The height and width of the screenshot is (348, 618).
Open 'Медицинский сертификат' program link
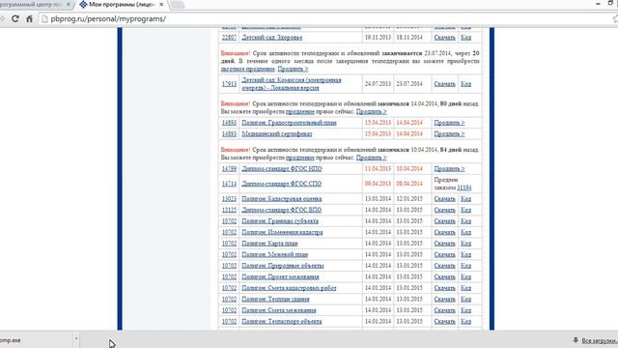[277, 133]
